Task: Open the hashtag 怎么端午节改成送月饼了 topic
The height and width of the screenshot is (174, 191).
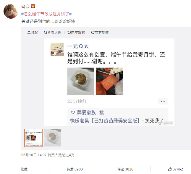Action: point(46,14)
